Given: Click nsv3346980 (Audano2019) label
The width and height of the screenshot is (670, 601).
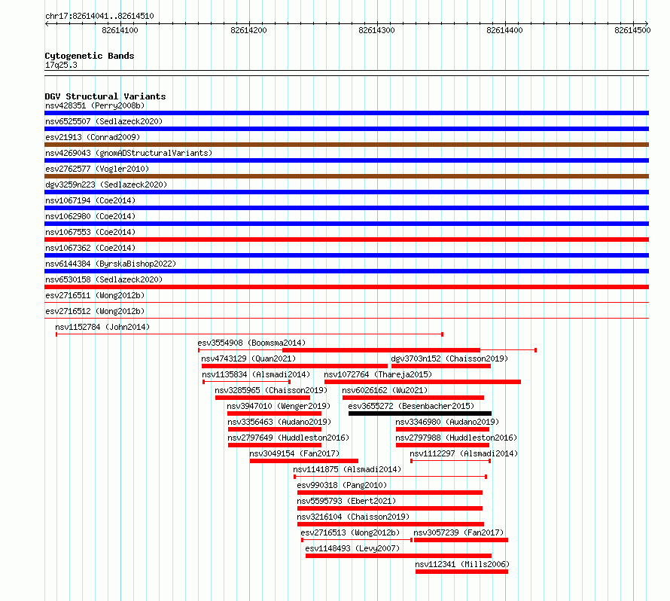Looking at the screenshot, I should point(447,422).
